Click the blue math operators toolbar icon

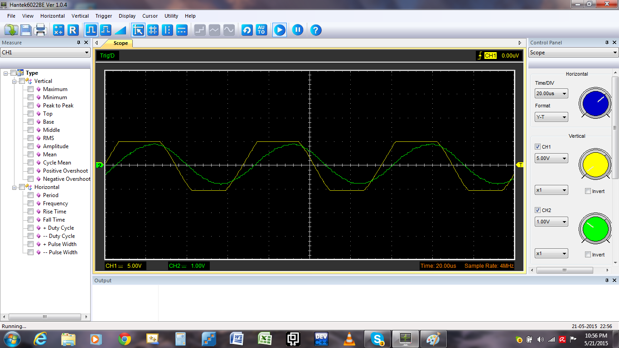click(x=58, y=30)
